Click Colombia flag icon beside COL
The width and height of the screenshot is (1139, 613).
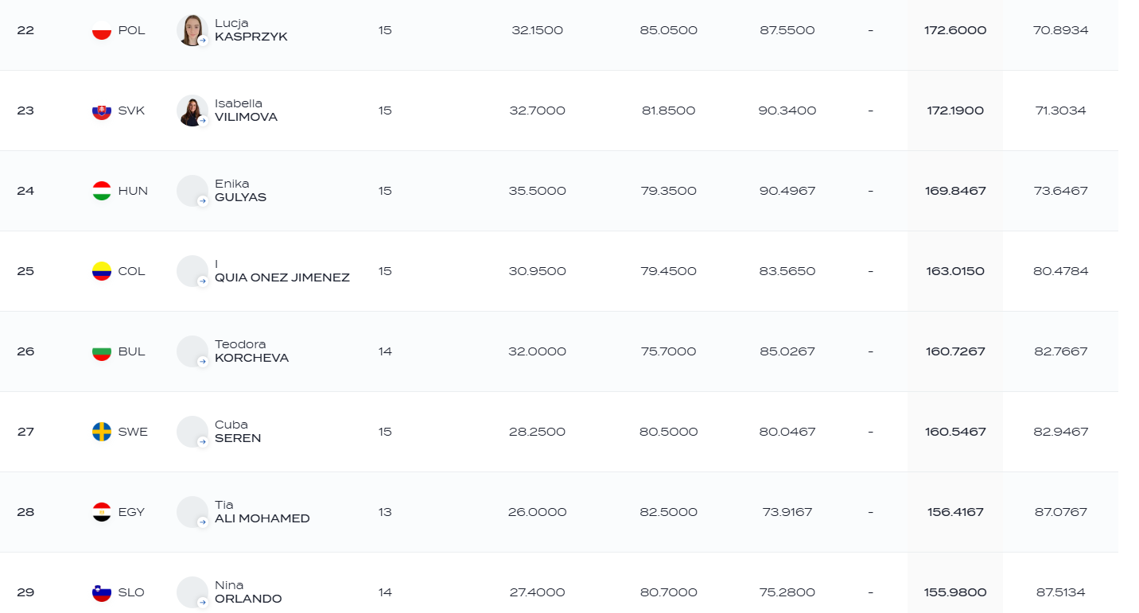tap(102, 271)
